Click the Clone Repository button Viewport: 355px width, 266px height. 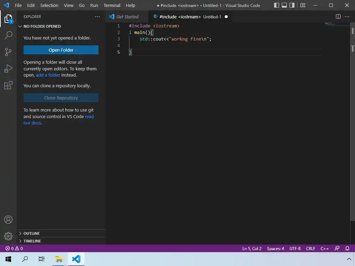[x=61, y=98]
